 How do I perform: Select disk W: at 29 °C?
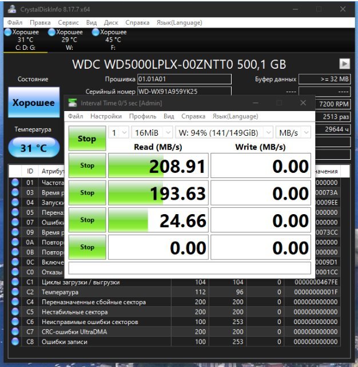(x=69, y=40)
